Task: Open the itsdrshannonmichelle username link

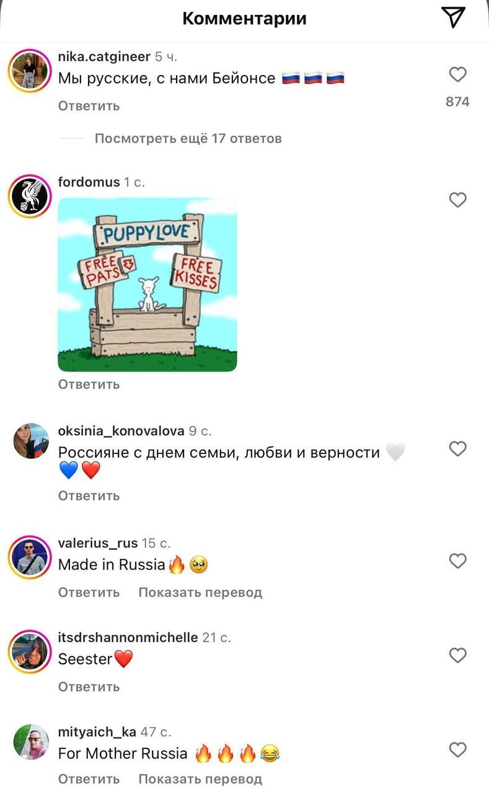Action: (128, 637)
